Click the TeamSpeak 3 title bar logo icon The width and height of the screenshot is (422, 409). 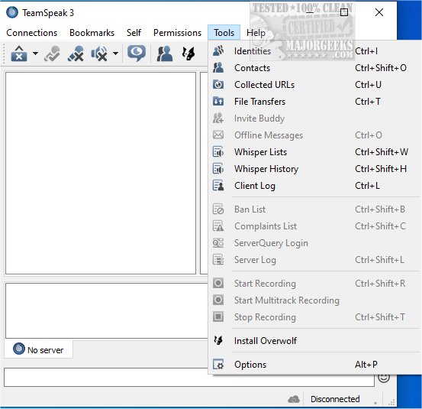pos(12,12)
